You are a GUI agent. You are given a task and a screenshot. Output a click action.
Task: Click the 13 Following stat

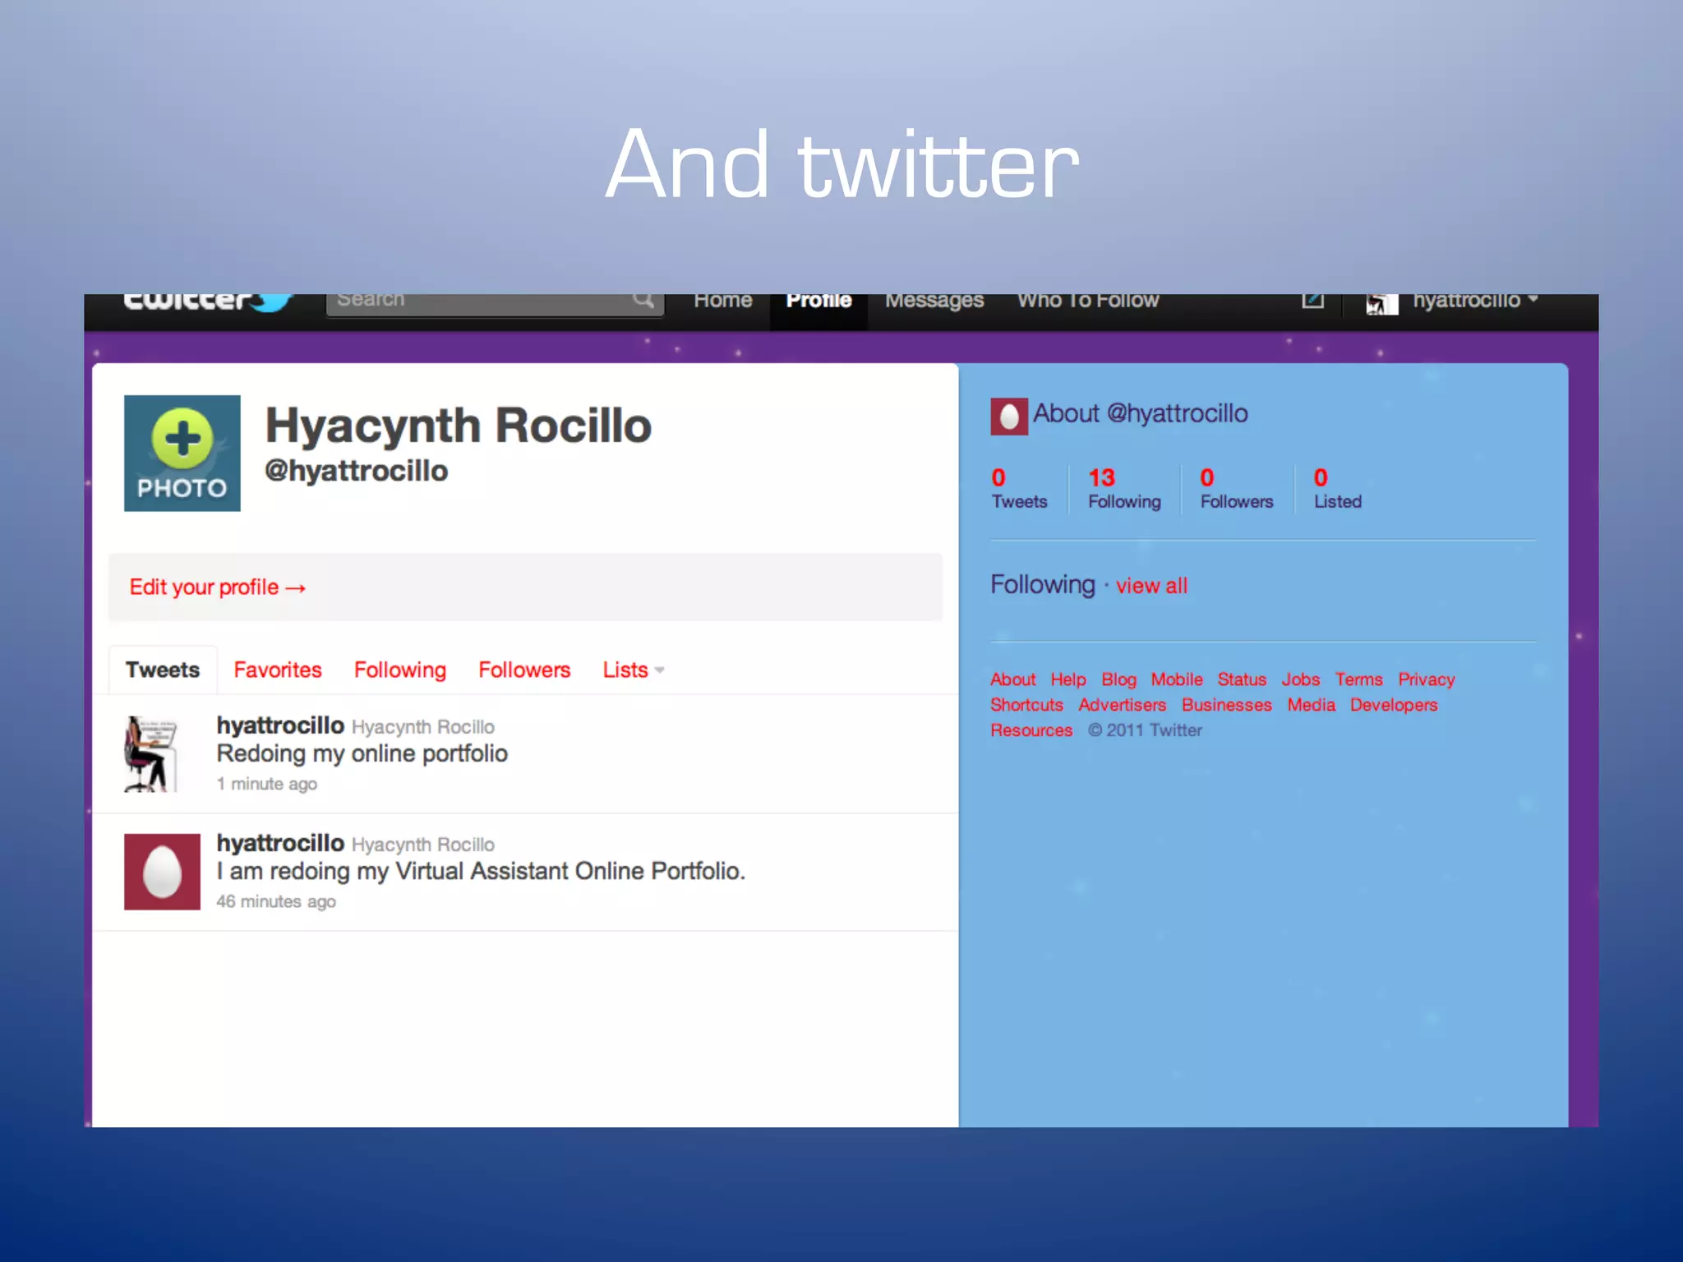tap(1124, 489)
